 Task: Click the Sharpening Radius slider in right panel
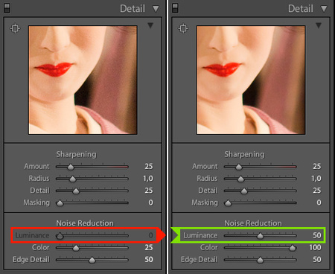[x=261, y=179]
